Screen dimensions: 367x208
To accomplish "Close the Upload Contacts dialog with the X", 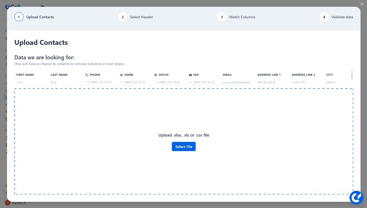I will pos(362,4).
